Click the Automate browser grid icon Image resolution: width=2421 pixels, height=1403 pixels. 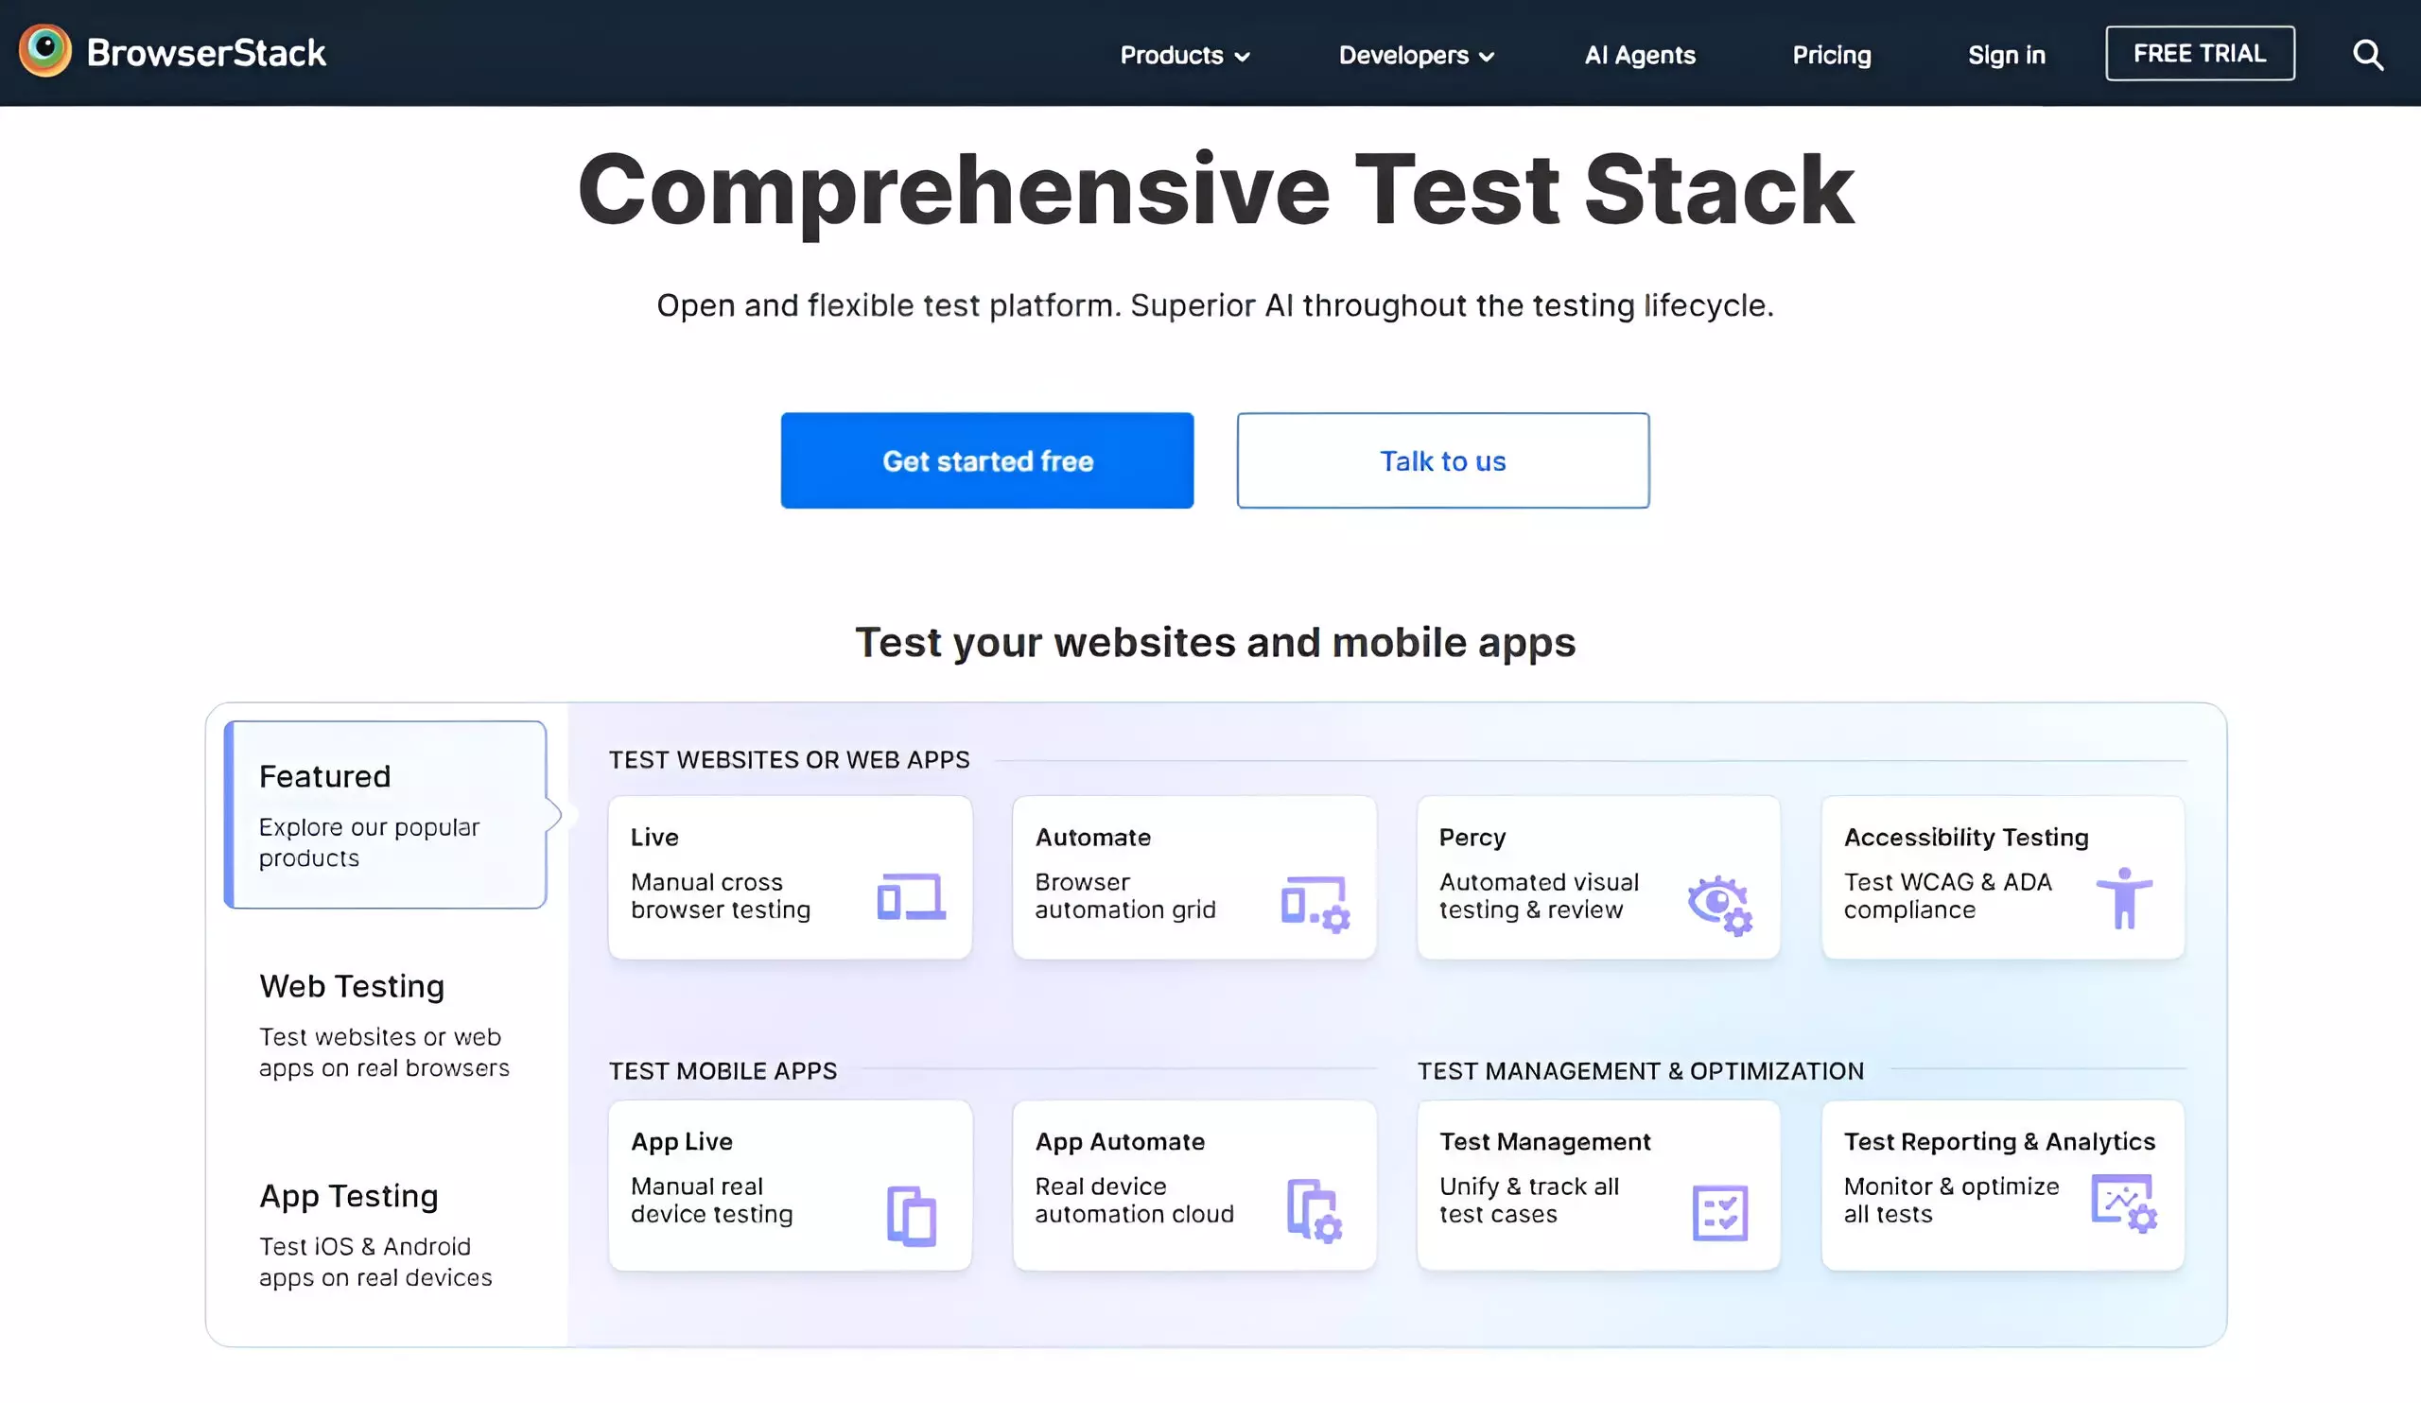point(1315,903)
